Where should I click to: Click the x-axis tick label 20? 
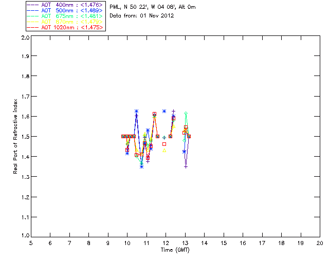tap(320, 243)
